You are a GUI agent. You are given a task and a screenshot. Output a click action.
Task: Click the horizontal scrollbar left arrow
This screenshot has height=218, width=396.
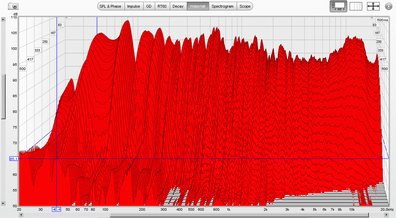(x=21, y=215)
